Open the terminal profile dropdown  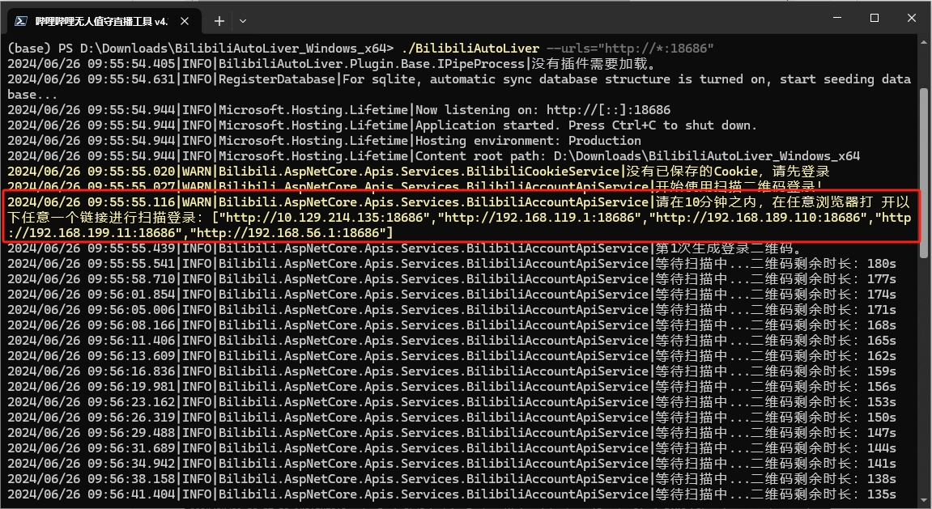tap(242, 21)
